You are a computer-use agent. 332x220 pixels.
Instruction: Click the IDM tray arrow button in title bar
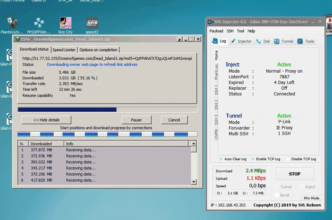[x=180, y=39]
